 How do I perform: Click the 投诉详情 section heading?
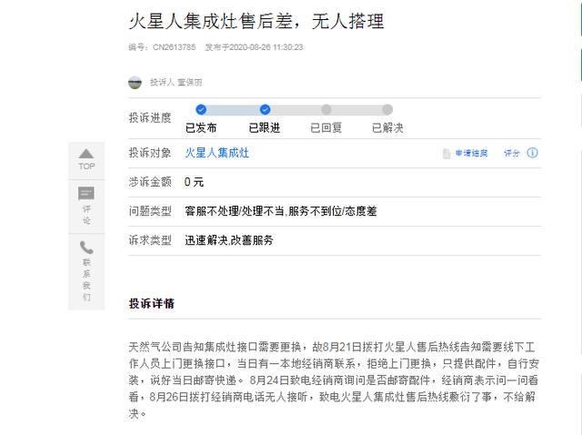[151, 303]
